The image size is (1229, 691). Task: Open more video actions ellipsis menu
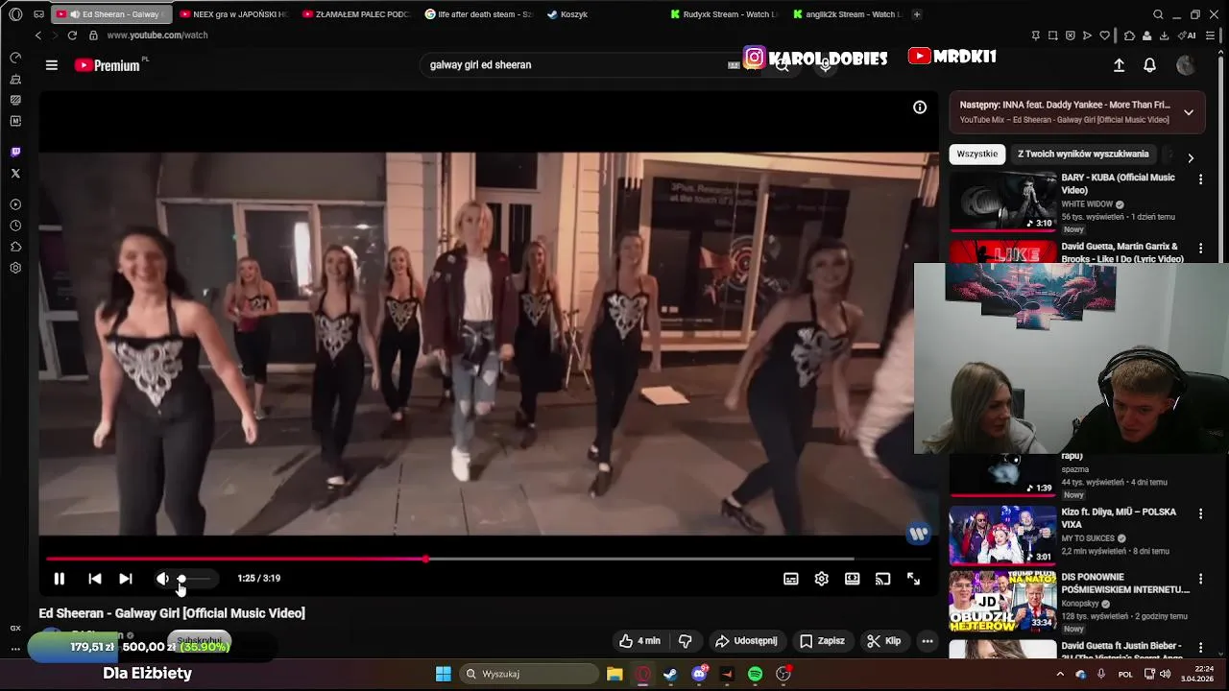tap(928, 641)
